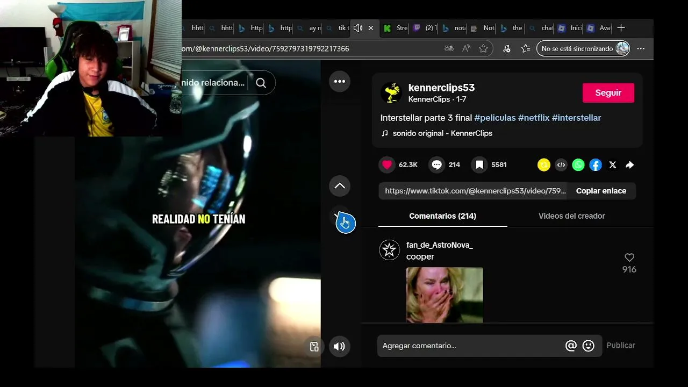Click the yellow repost share icon

pos(544,165)
